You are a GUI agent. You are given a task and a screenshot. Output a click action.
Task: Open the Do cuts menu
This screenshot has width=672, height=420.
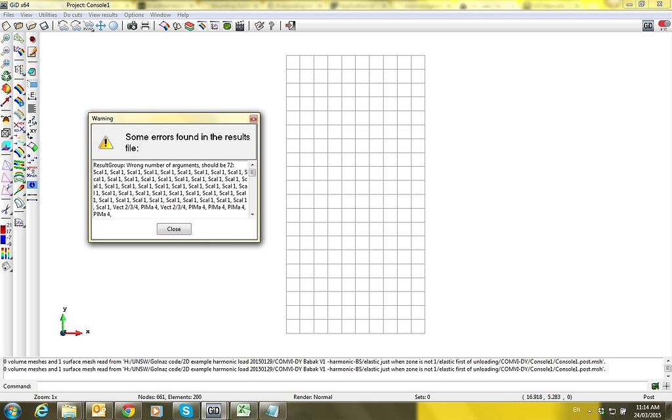coord(73,14)
